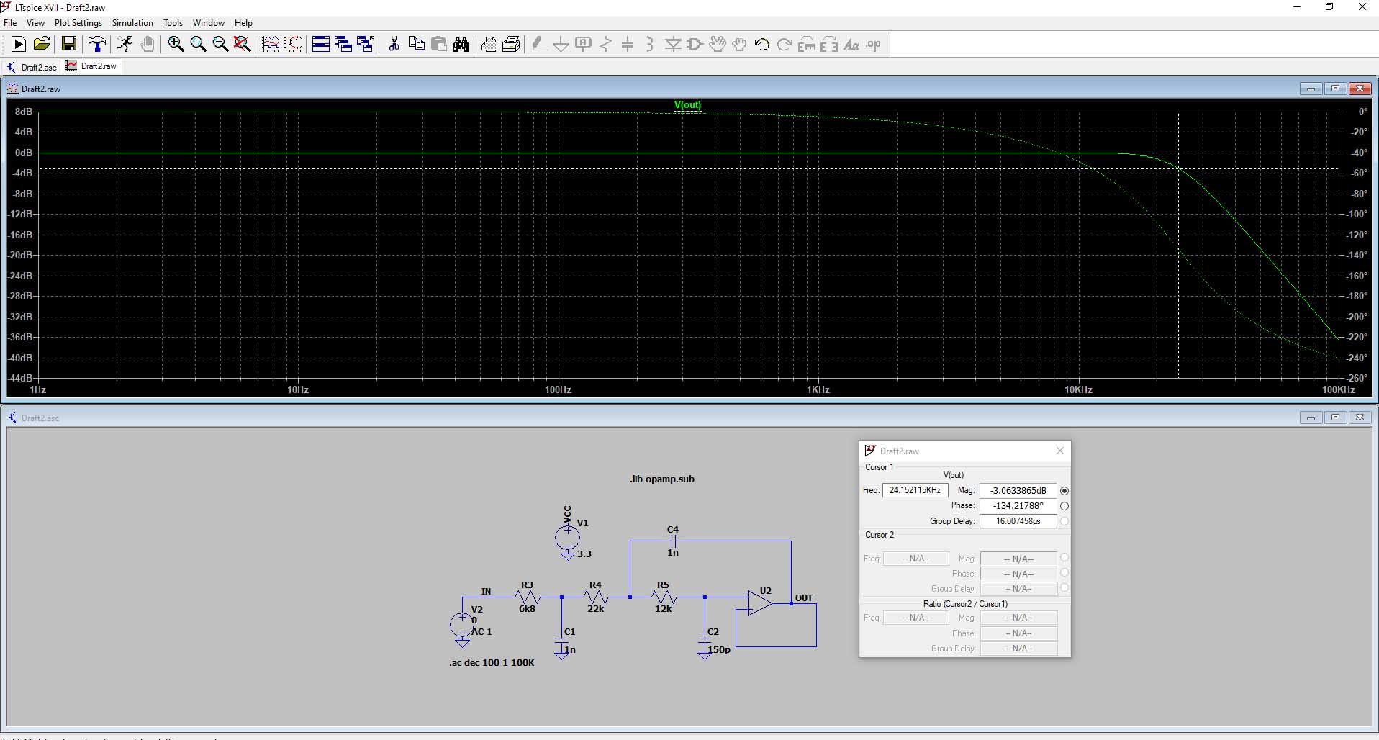Click the V(out) trace label
The height and width of the screenshot is (740, 1379).
pyautogui.click(x=687, y=105)
